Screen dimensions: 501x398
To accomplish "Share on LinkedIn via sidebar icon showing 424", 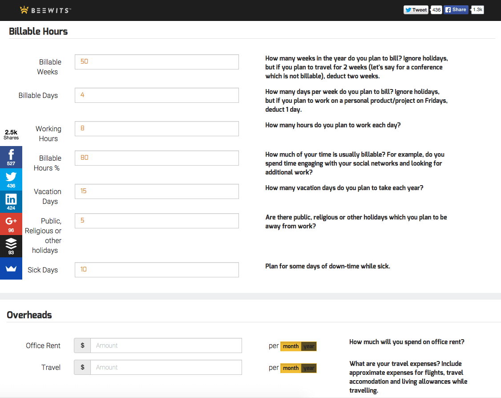I will [x=11, y=202].
